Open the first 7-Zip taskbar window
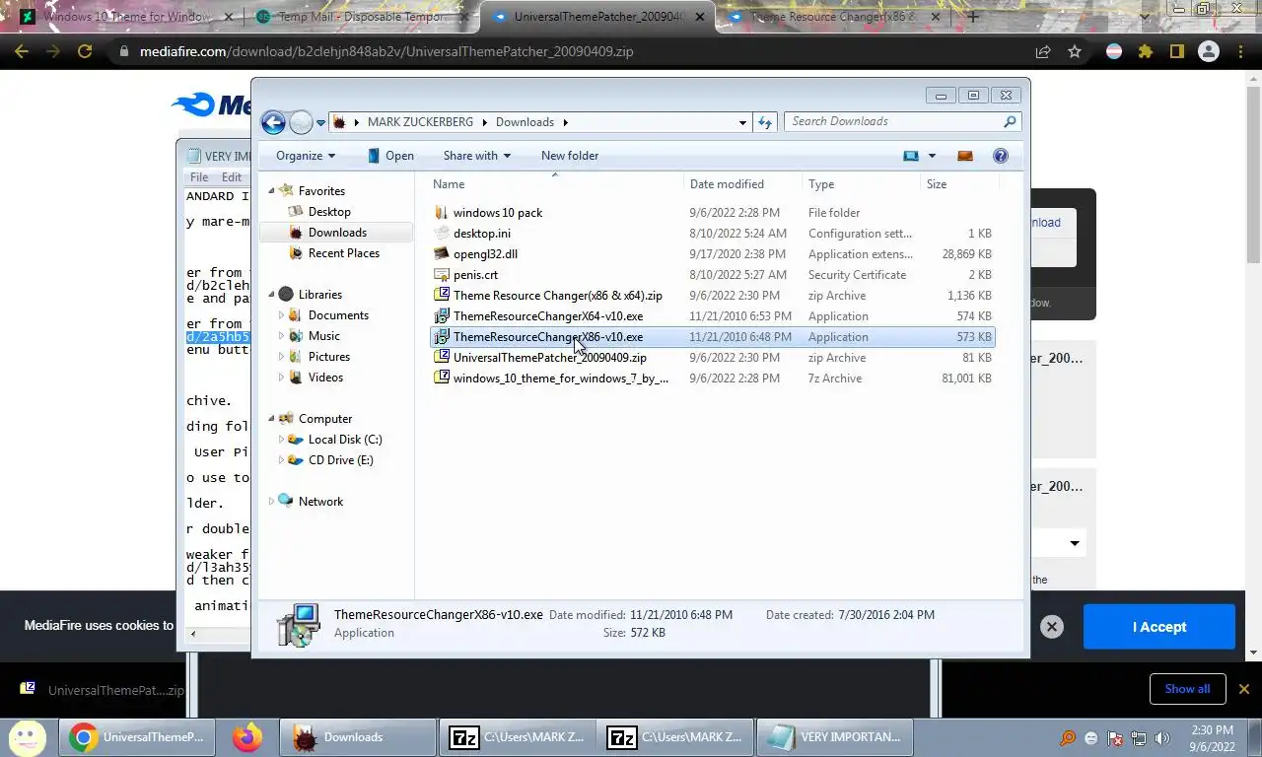The image size is (1262, 757). (518, 737)
